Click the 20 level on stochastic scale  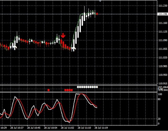click(159, 119)
